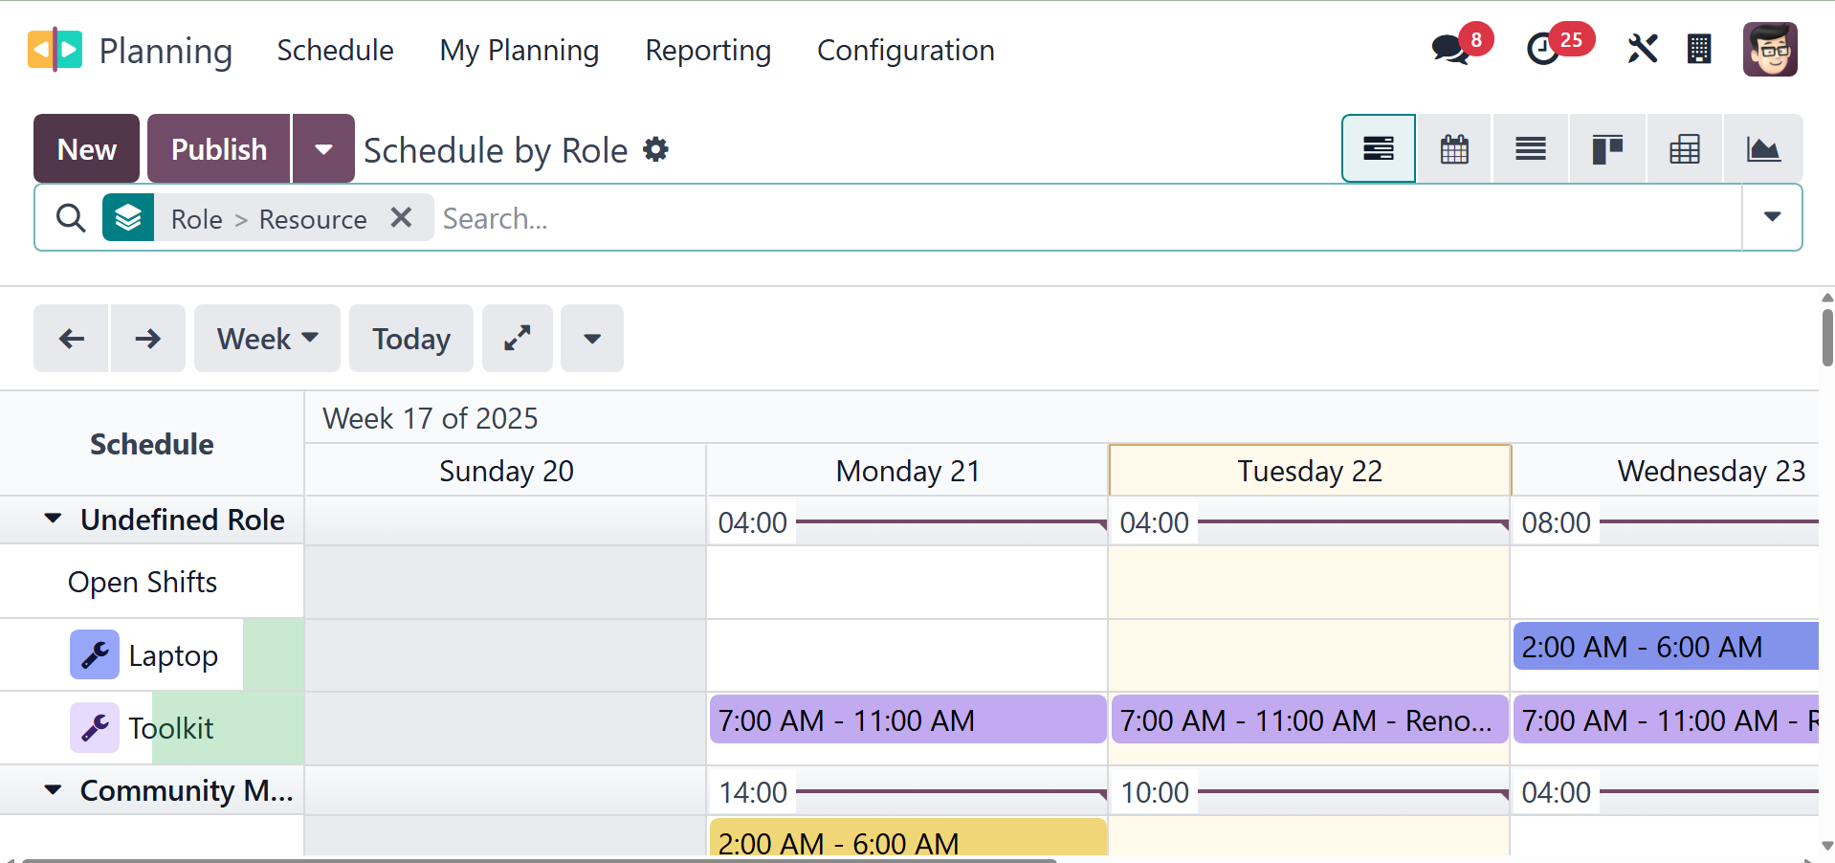Toggle the search options dropdown

[1772, 217]
